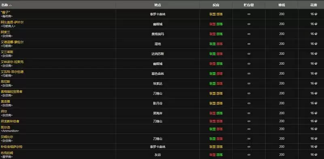The image size is (324, 159).
Task: Open the 昂尼斯 vendor link
Action: 5,82
